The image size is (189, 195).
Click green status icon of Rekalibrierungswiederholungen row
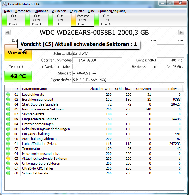(x=8, y=129)
